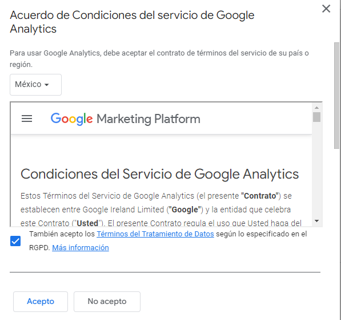Open Términos del Tratamiento de Datos link
Image resolution: width=341 pixels, height=320 pixels.
pos(155,234)
